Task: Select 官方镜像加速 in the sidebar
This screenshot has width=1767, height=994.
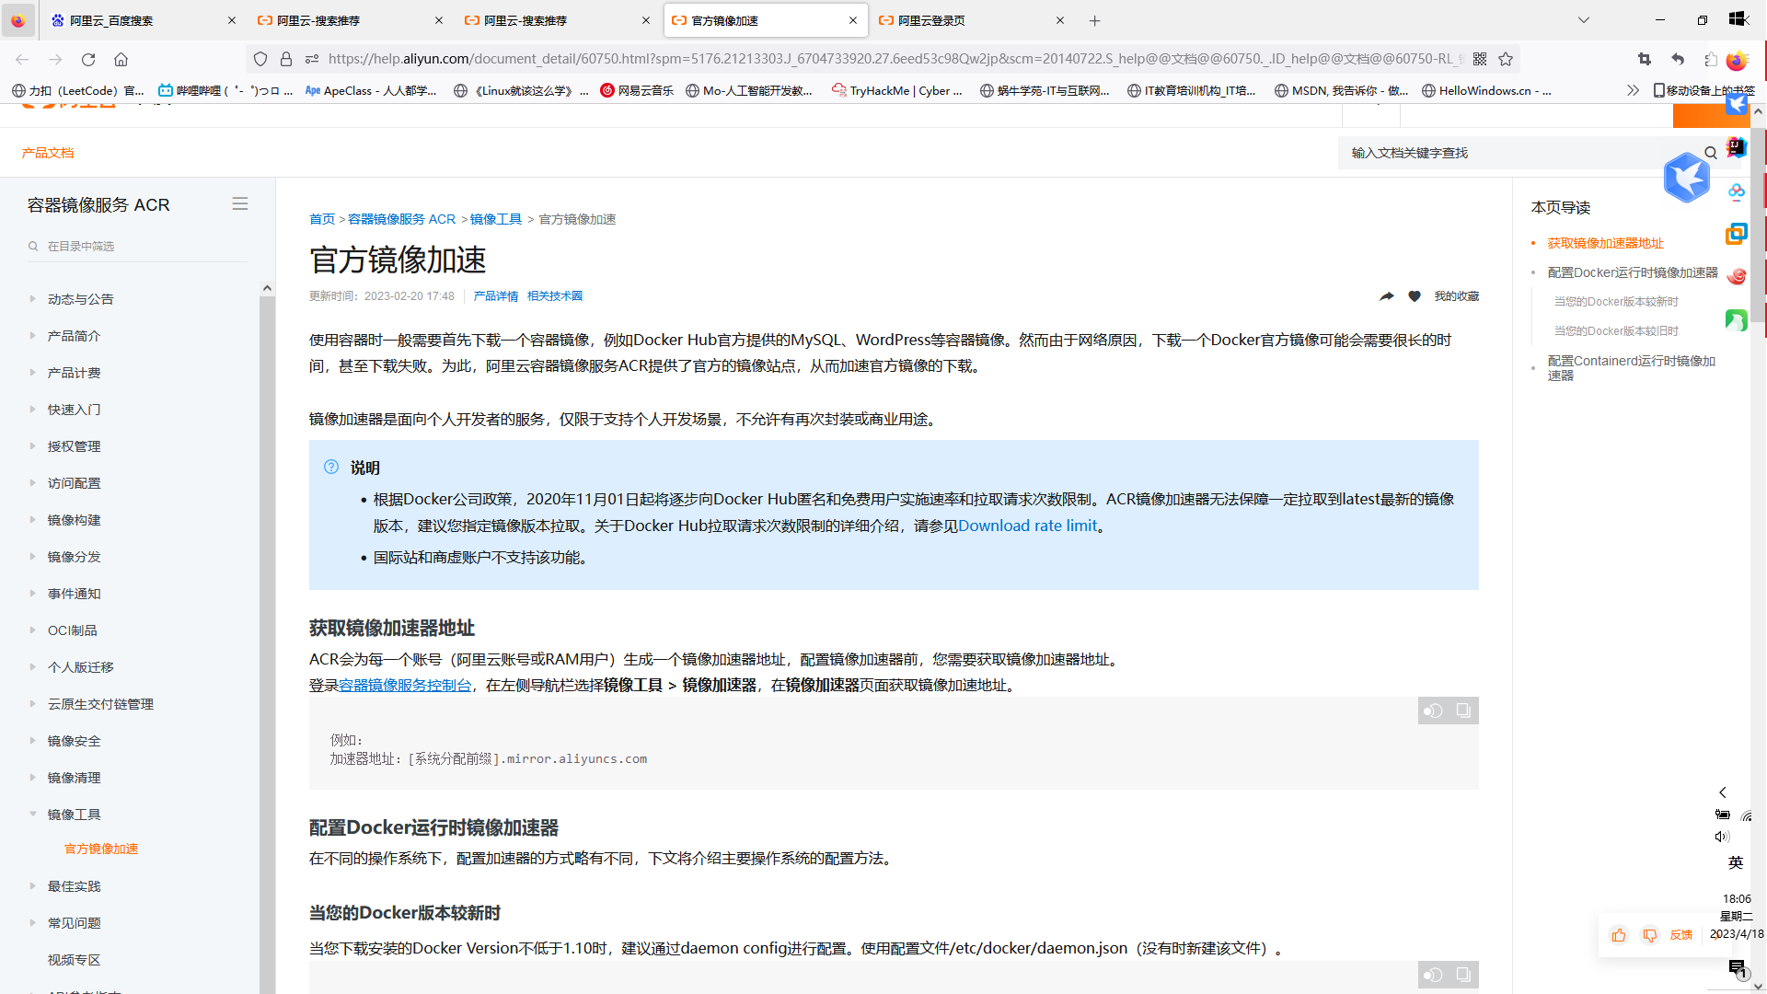Action: coord(101,849)
